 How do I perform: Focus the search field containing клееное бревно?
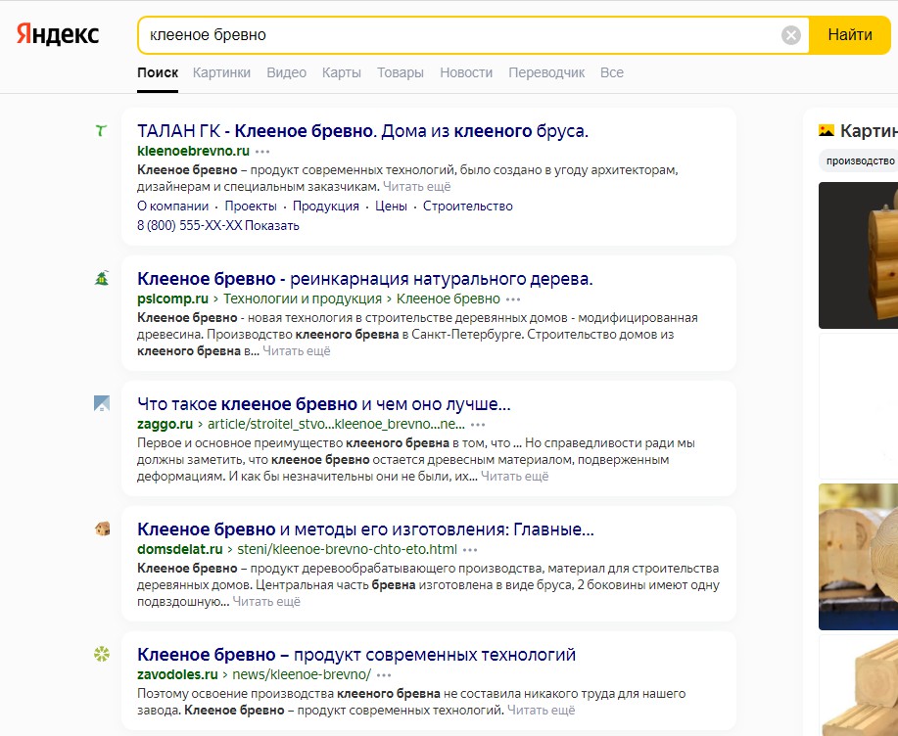(458, 35)
